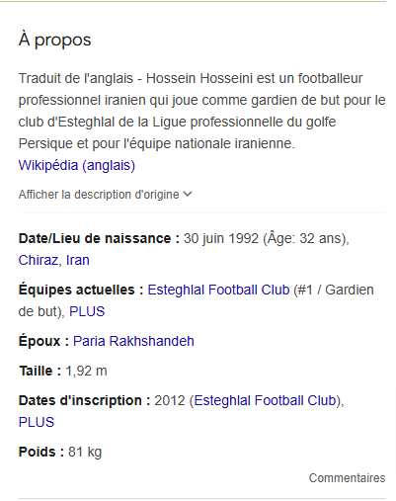Click the Équipes actuelles label
This screenshot has width=396, height=501.
tap(81, 290)
